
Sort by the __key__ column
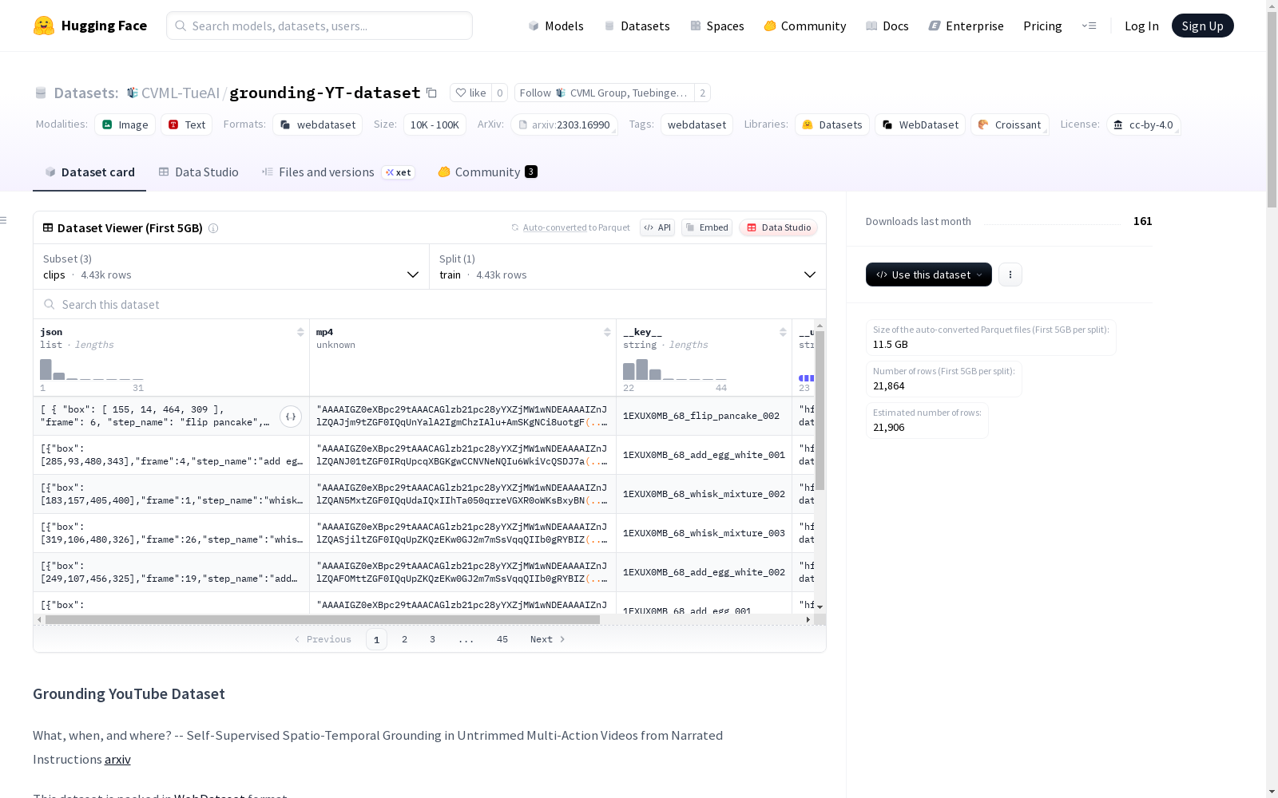tap(783, 332)
